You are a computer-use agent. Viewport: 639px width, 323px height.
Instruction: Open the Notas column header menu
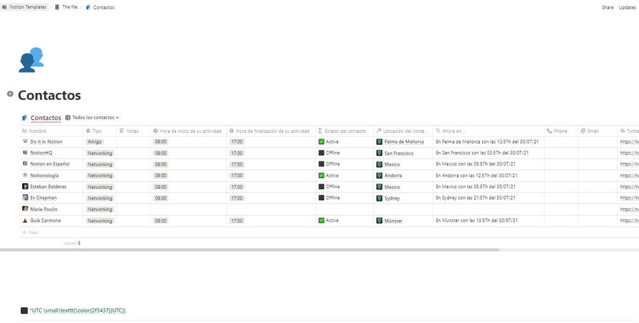pos(134,131)
